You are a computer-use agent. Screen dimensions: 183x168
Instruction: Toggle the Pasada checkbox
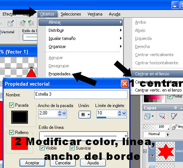pyautogui.click(x=12, y=105)
